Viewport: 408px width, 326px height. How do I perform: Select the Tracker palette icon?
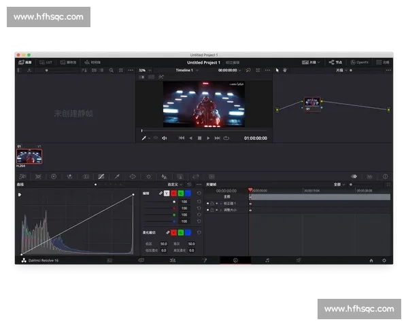click(148, 177)
